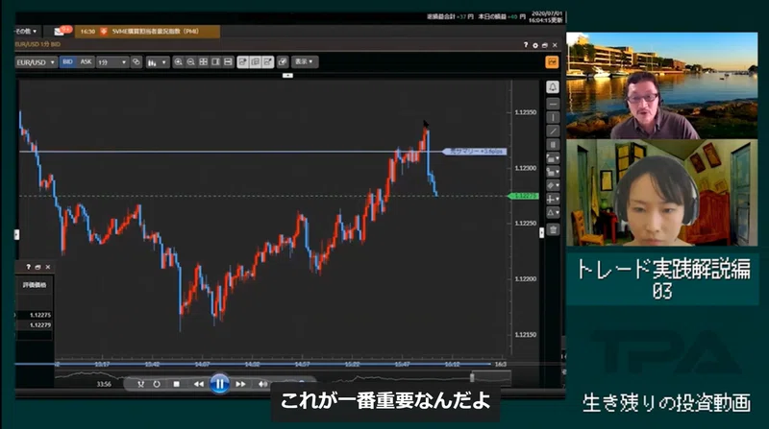
Task: Set a price alert with bell icon
Action: pos(553,87)
